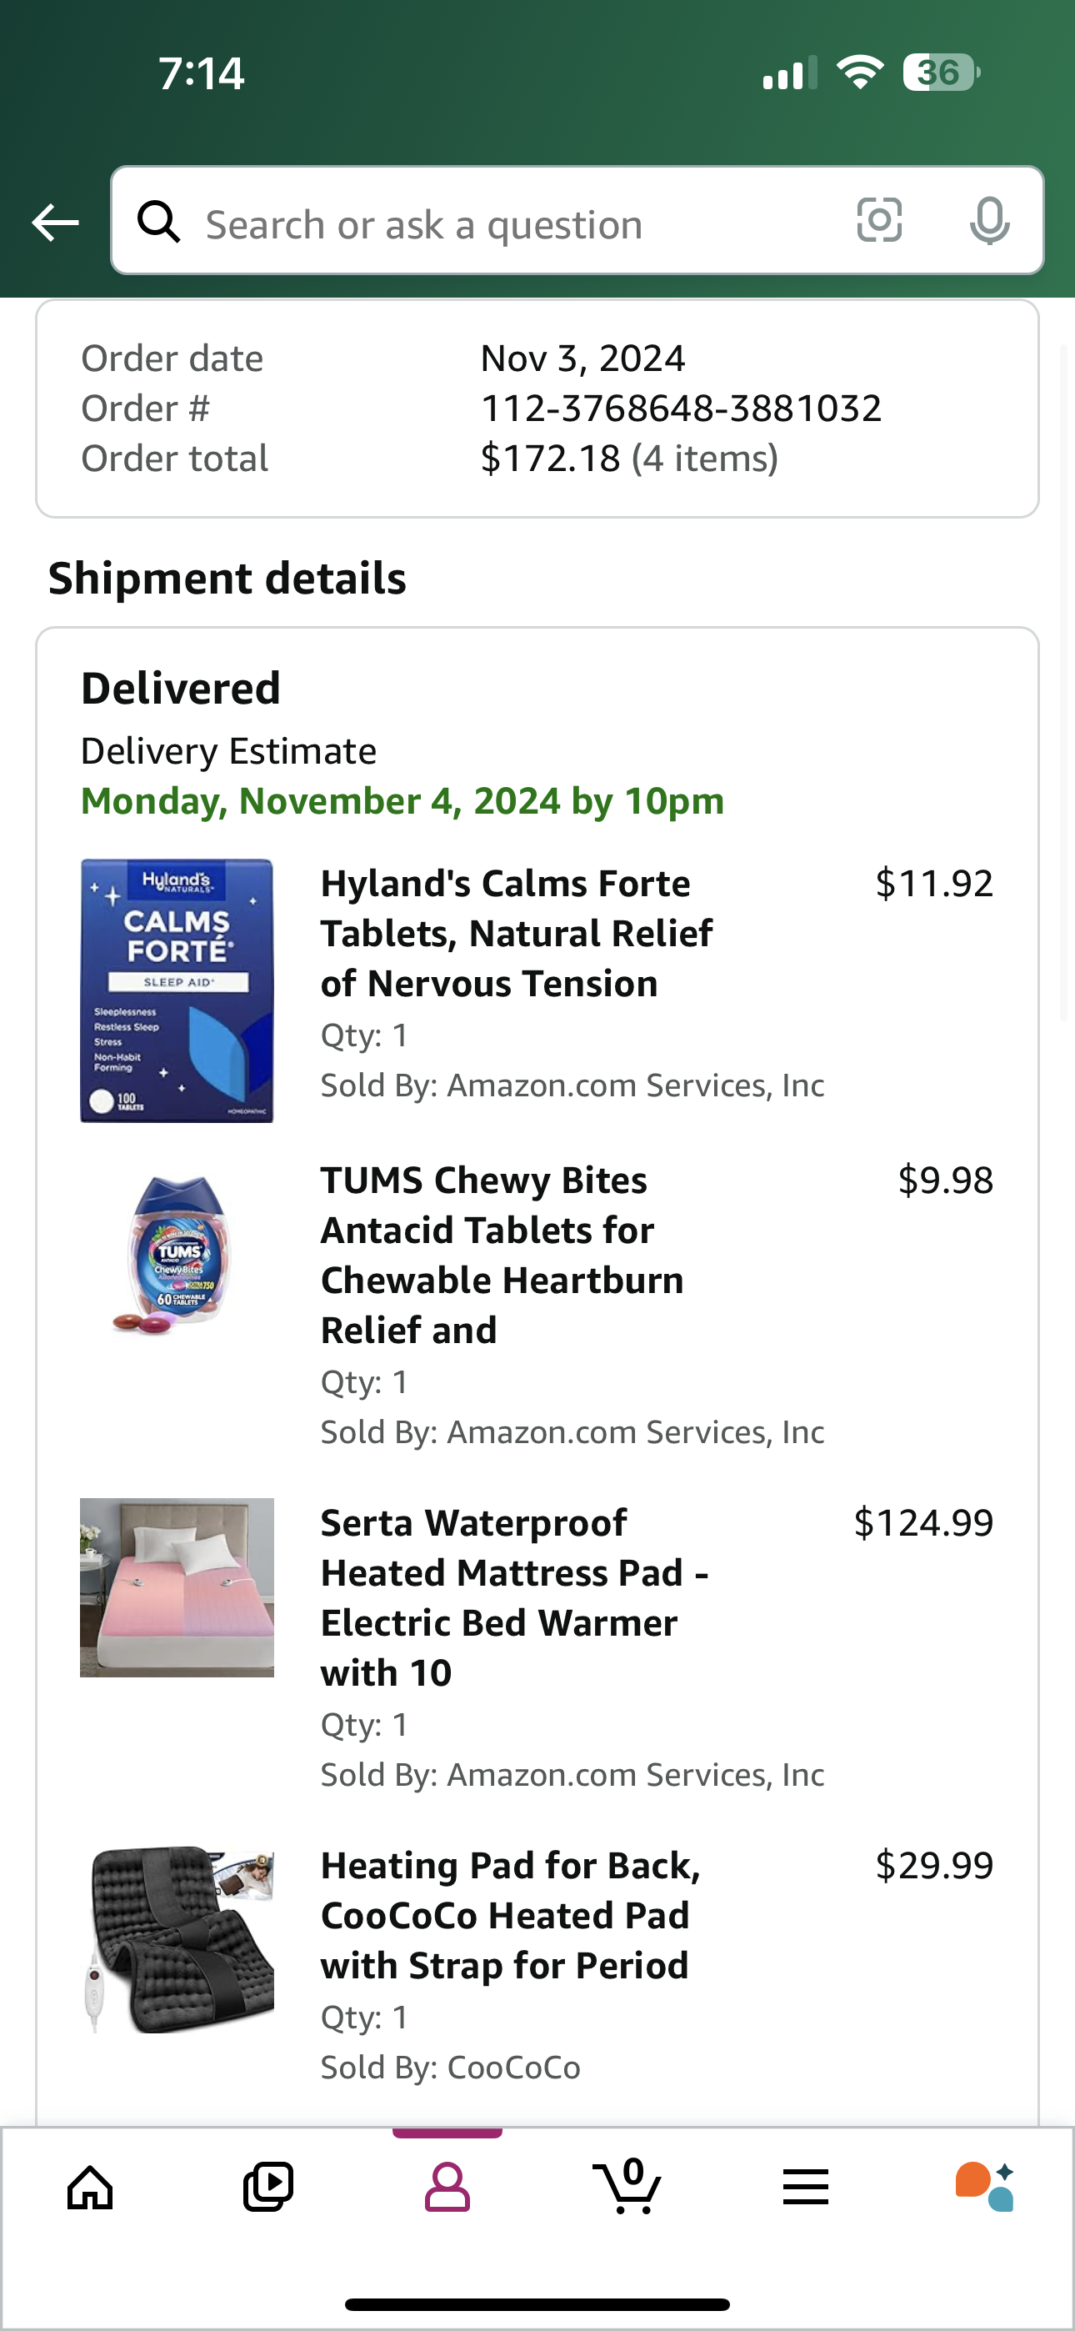Screen dimensions: 1075x2331
Task: Tap the microphone voice search icon
Action: (x=989, y=221)
